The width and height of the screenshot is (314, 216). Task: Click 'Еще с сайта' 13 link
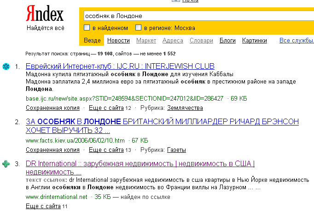point(106,150)
